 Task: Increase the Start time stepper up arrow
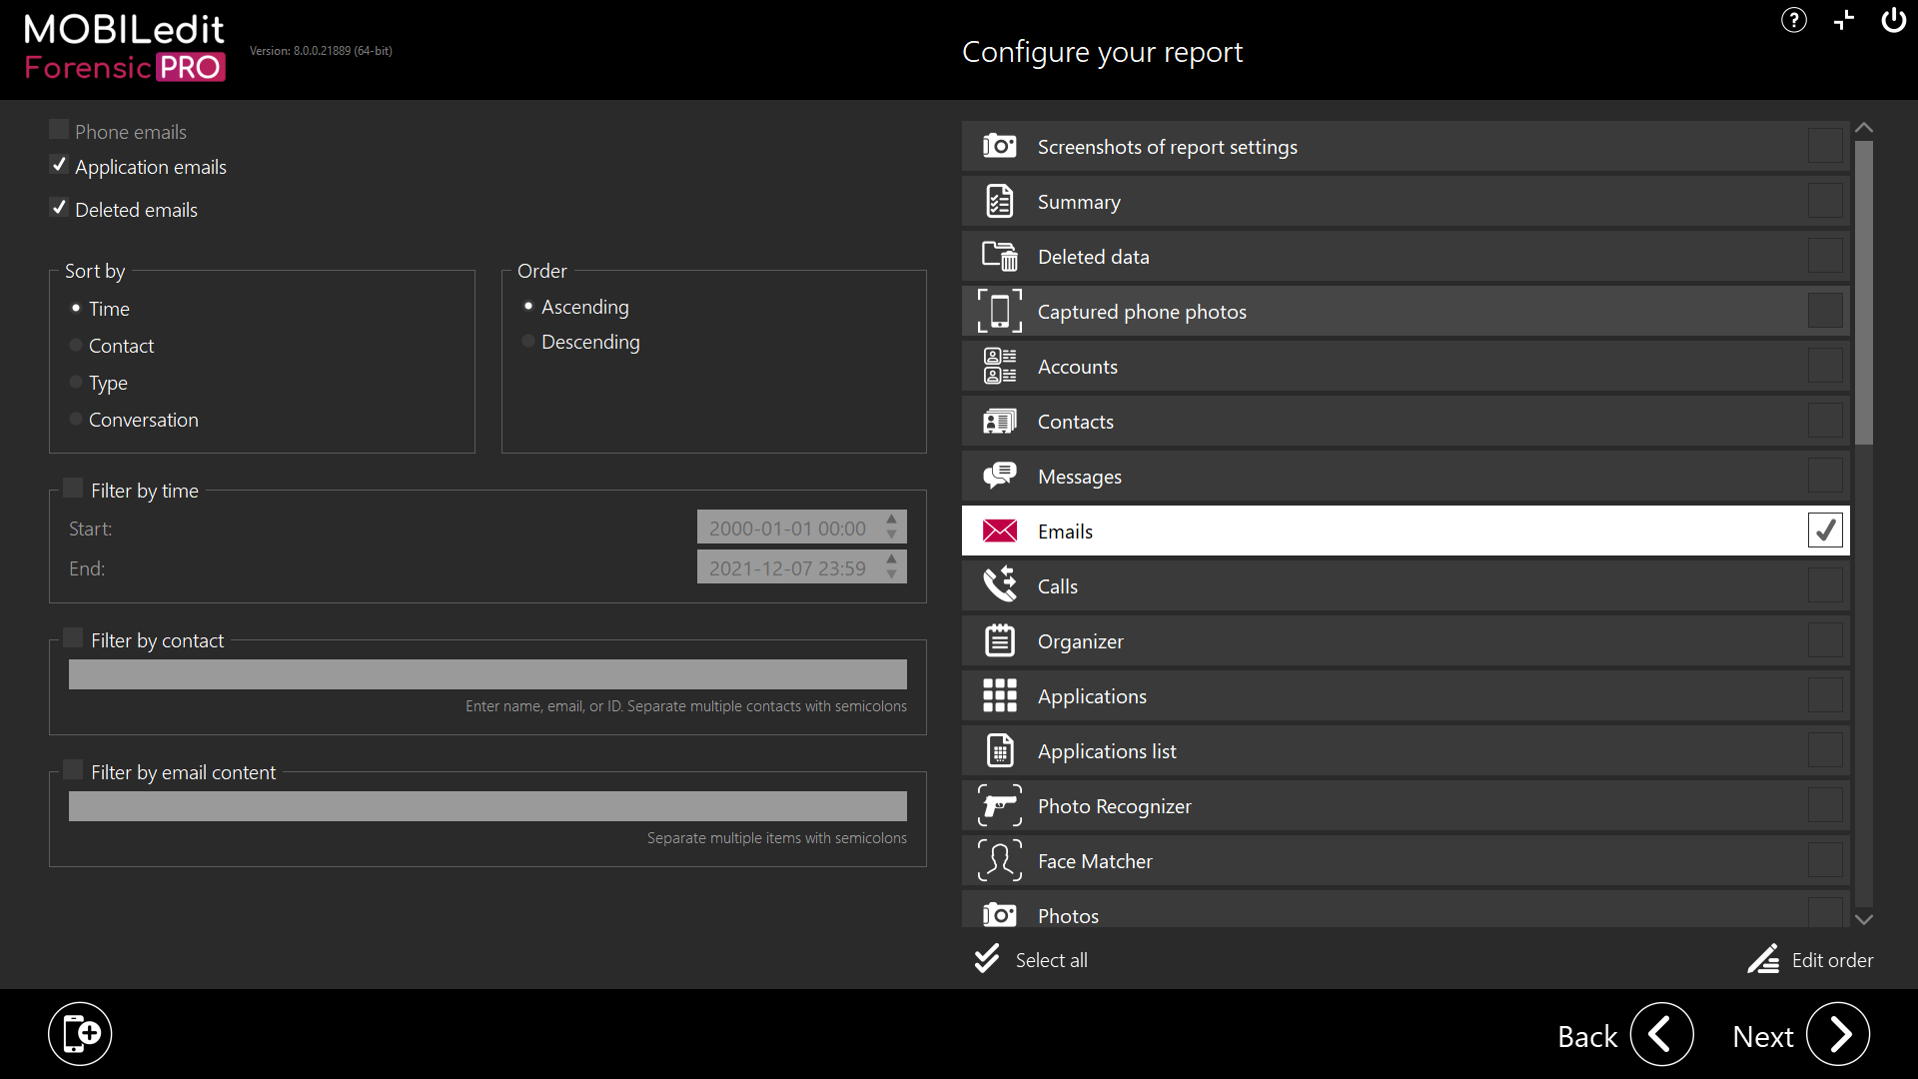(892, 519)
